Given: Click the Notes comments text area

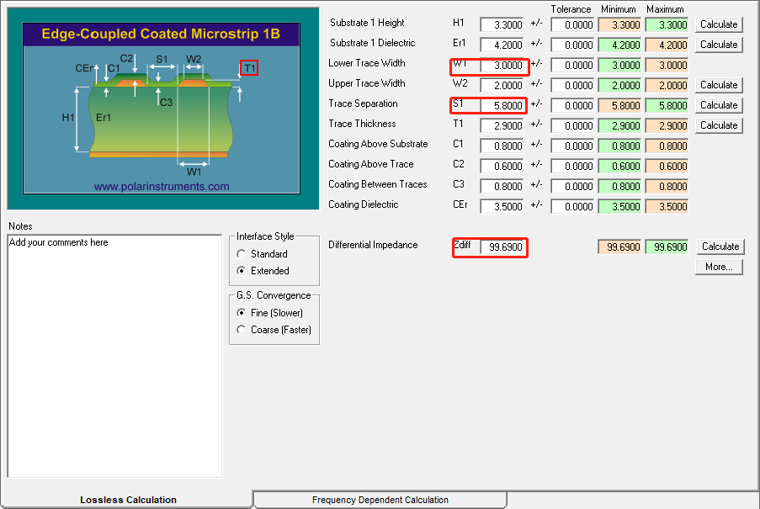Looking at the screenshot, I should (114, 355).
